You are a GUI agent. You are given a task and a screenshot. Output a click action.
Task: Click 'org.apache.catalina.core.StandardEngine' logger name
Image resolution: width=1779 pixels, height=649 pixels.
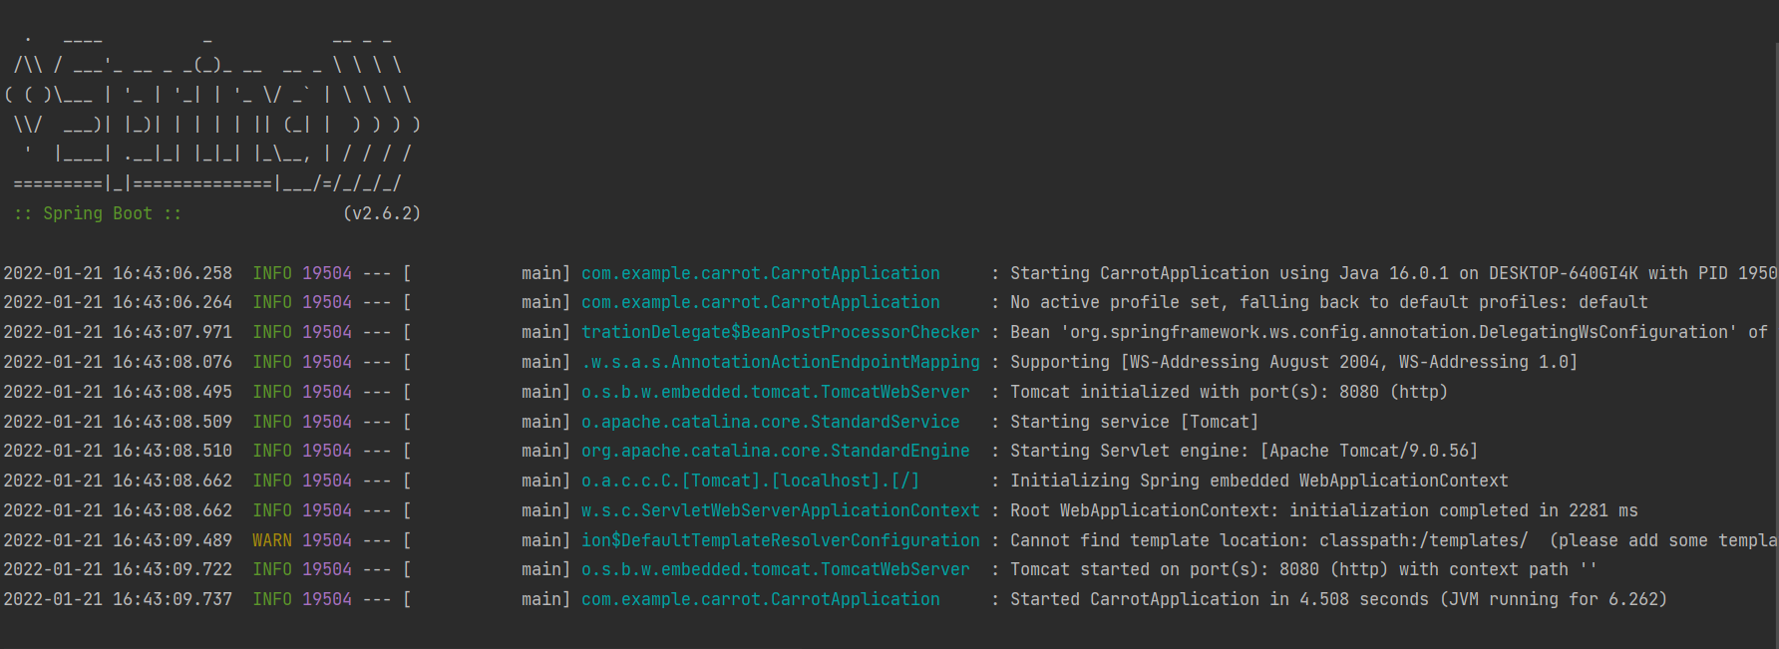(x=776, y=451)
